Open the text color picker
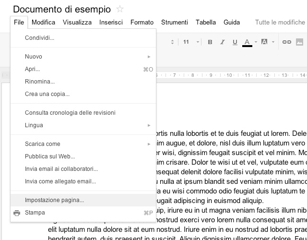The height and width of the screenshot is (240, 307). 248,42
